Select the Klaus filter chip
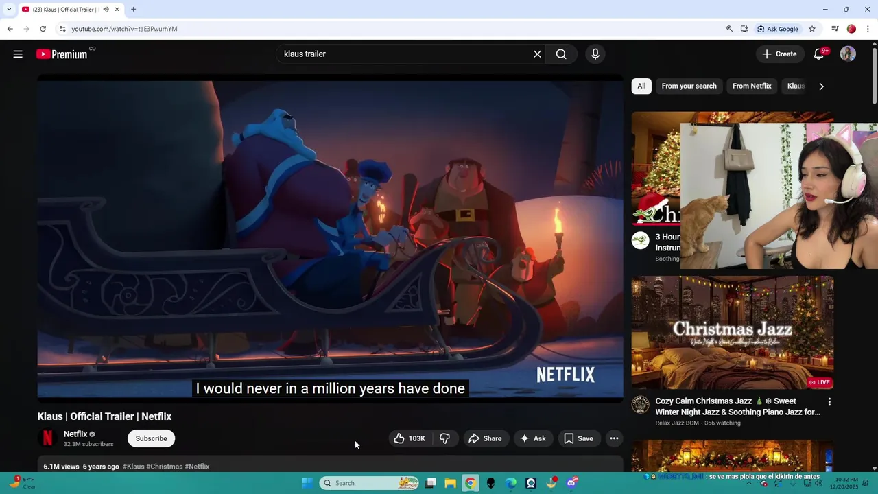 [x=796, y=86]
